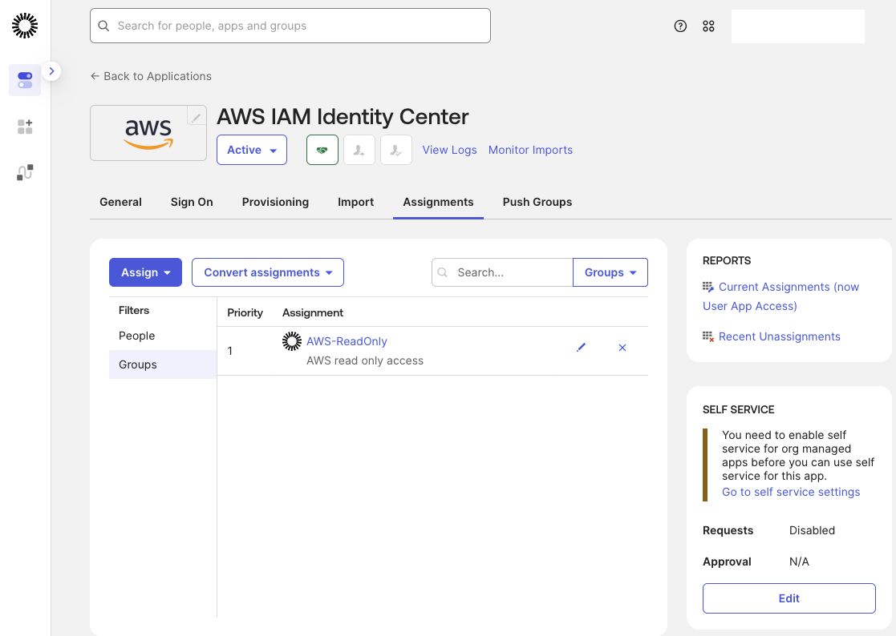Image resolution: width=896 pixels, height=636 pixels.
Task: Open the Active status dropdown
Action: pos(251,150)
